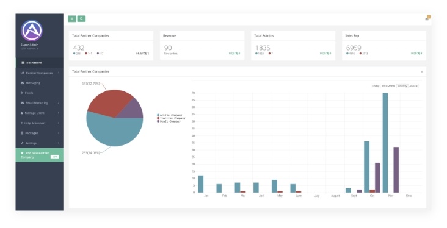
Task: Expand the Email Marketing submenu arrow
Action: coord(59,103)
